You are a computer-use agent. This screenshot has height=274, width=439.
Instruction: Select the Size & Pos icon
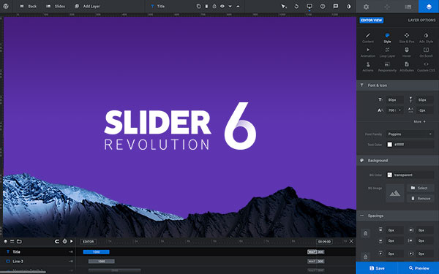point(407,38)
